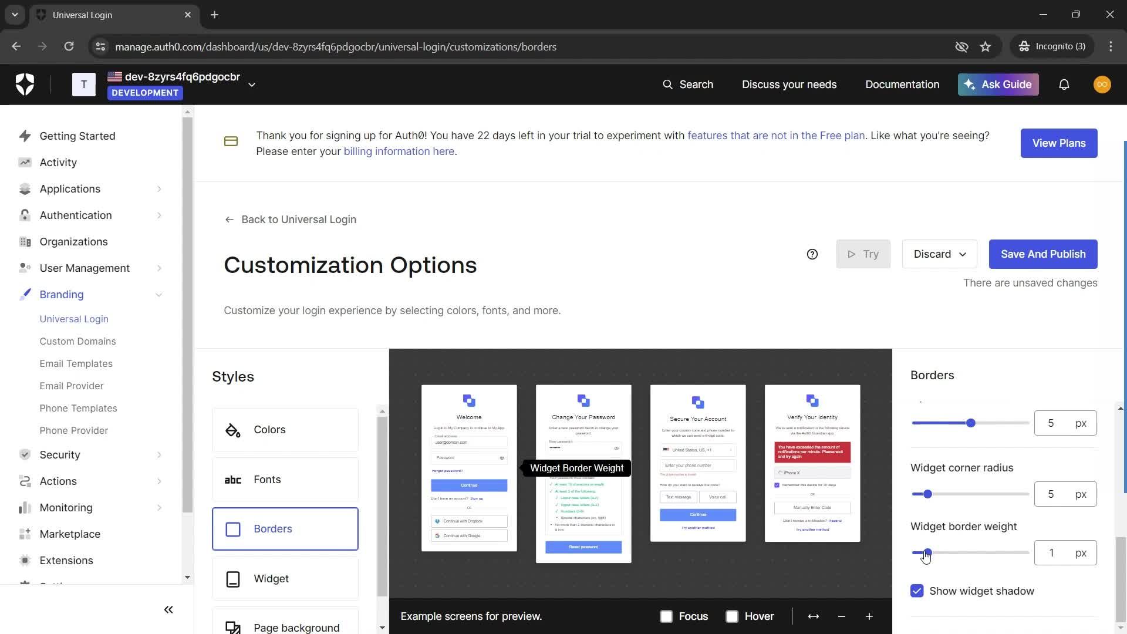Viewport: 1127px width, 634px height.
Task: Open features not in the Free plan link
Action: [776, 136]
